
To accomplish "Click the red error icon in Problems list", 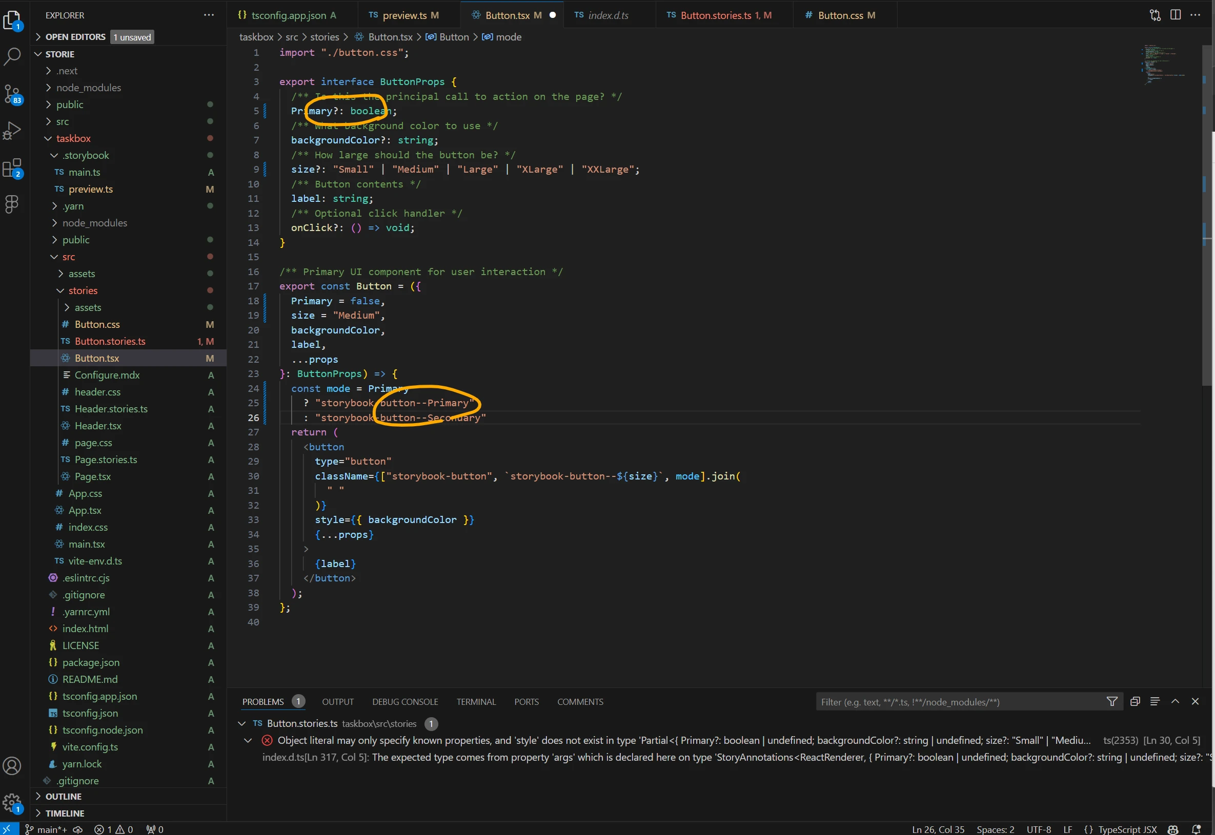I will [267, 740].
